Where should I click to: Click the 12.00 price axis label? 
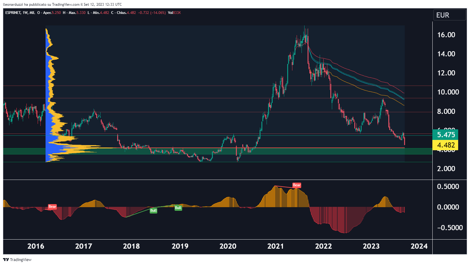pos(446,73)
